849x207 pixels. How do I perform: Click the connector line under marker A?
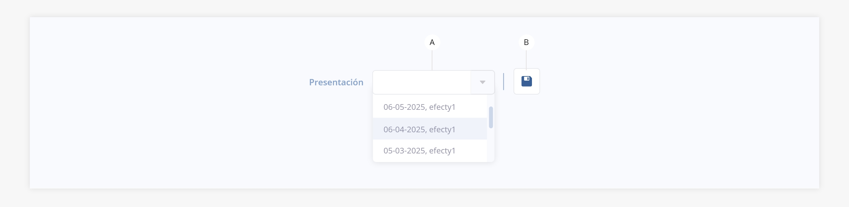point(432,60)
